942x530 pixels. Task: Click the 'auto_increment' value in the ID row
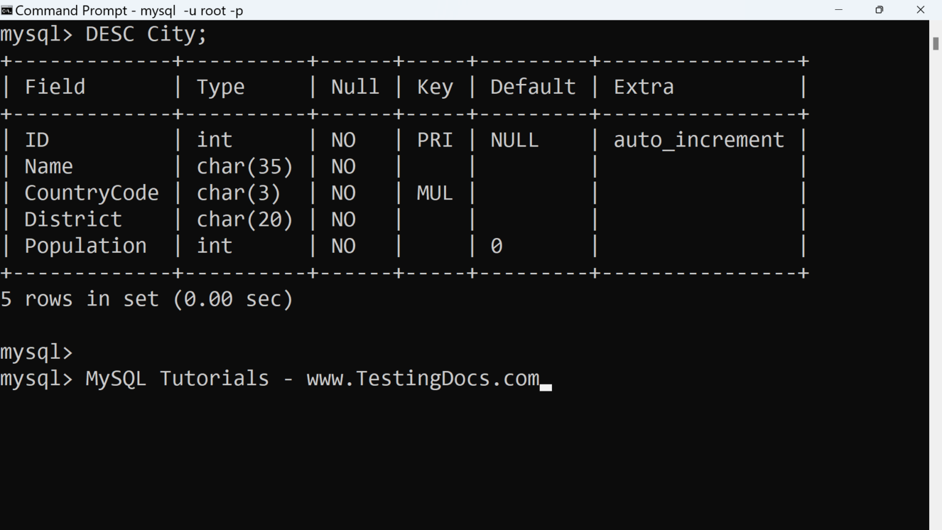(x=699, y=140)
